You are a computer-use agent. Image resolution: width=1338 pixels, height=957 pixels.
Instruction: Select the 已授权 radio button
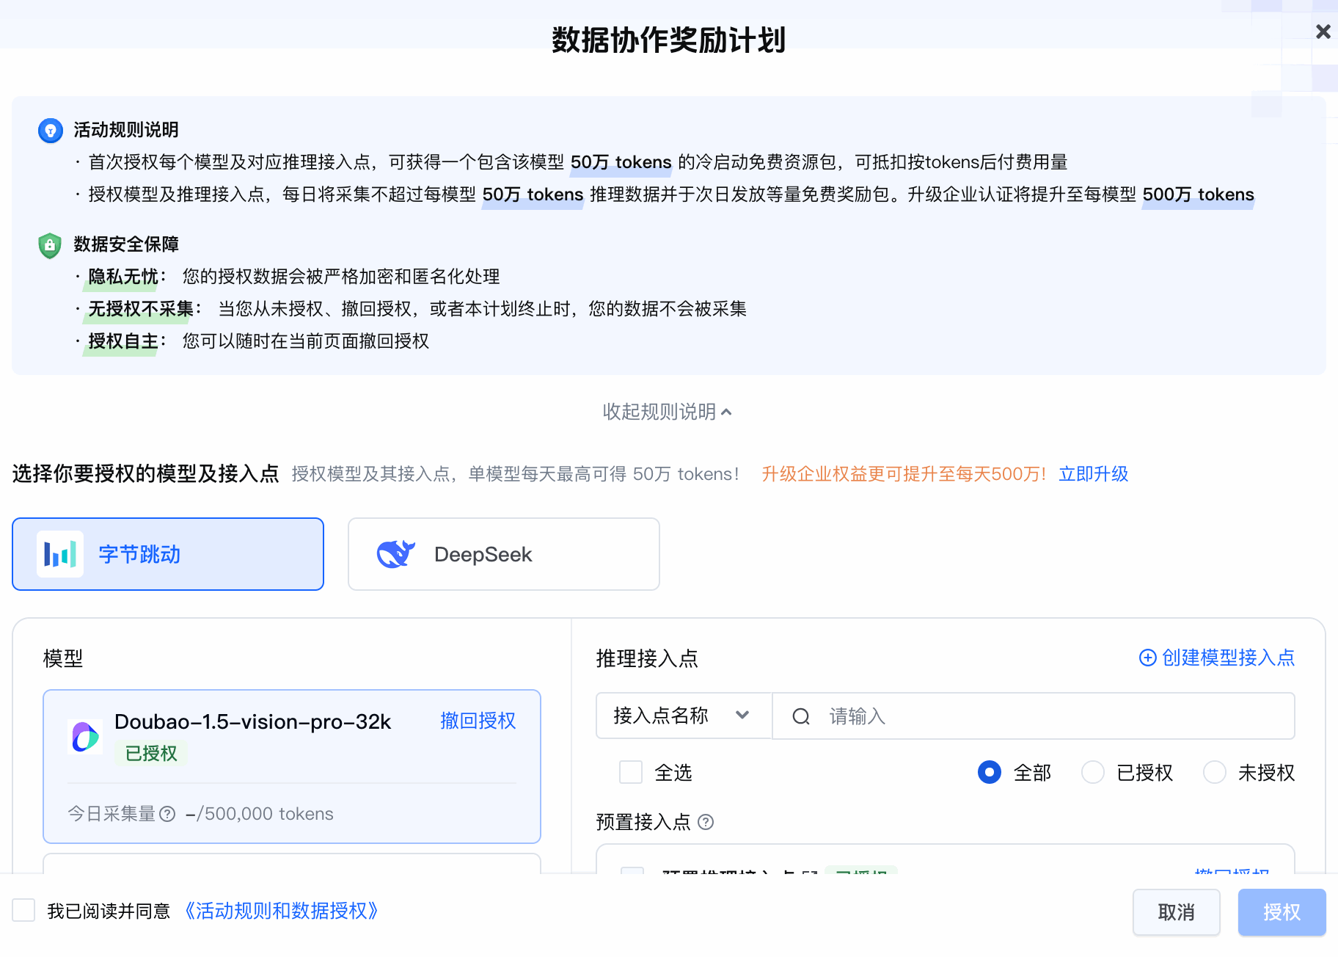[x=1094, y=772]
